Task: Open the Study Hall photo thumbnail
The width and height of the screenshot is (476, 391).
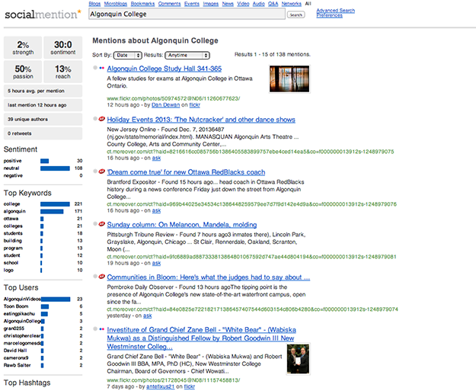Action: tap(289, 79)
